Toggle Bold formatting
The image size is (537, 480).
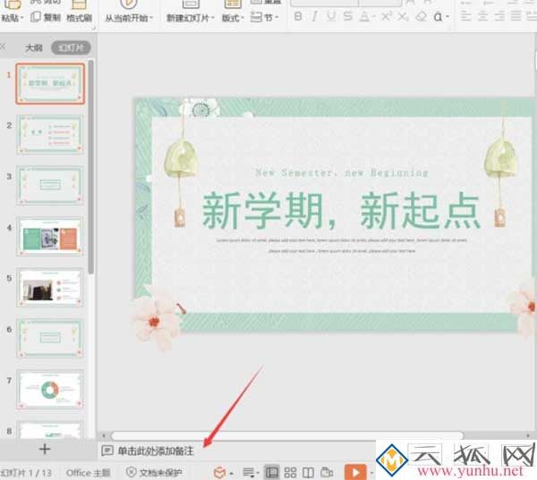pos(298,16)
